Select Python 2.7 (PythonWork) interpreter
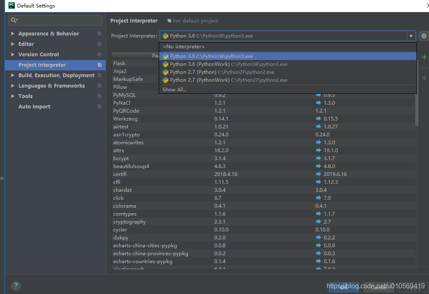429x294 pixels. (x=288, y=80)
